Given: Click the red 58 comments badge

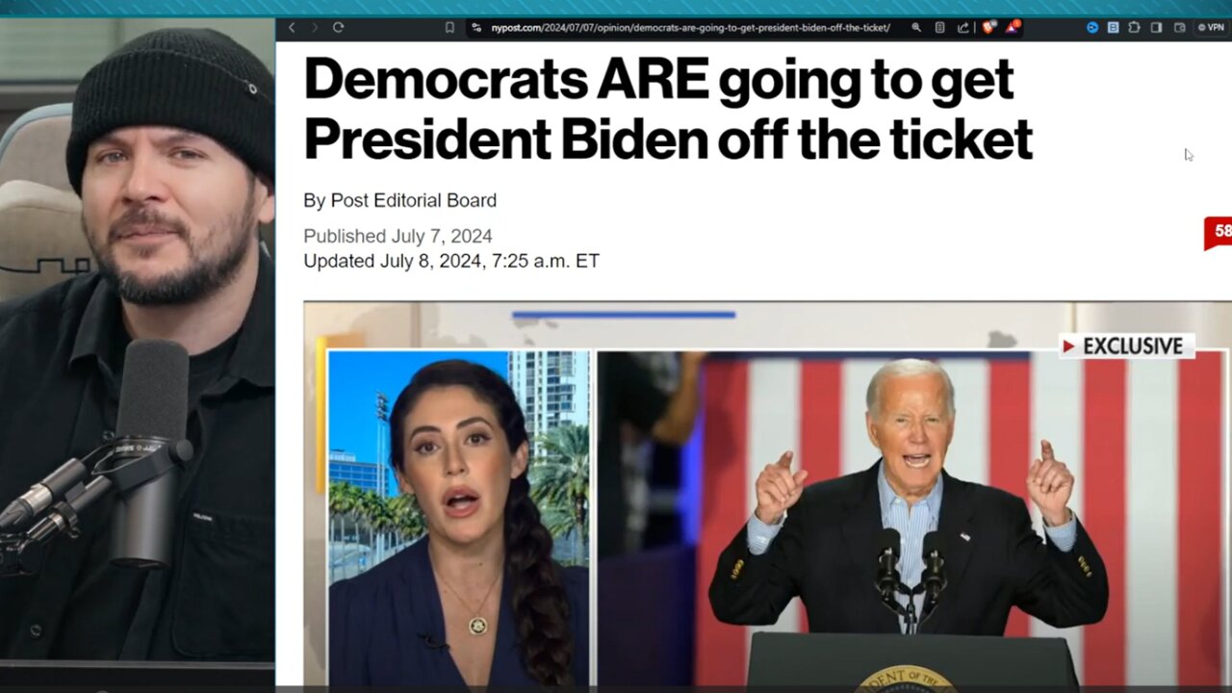Looking at the screenshot, I should pos(1219,232).
